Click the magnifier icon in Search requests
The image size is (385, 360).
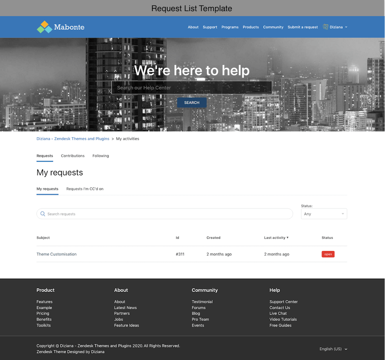tap(43, 214)
